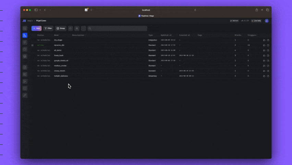Pause the dynamic_dbt pipeline
The height and width of the screenshot is (165, 292).
pyautogui.click(x=33, y=45)
